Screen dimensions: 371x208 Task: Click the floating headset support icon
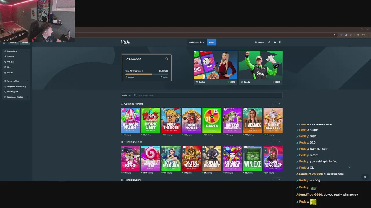[365, 177]
